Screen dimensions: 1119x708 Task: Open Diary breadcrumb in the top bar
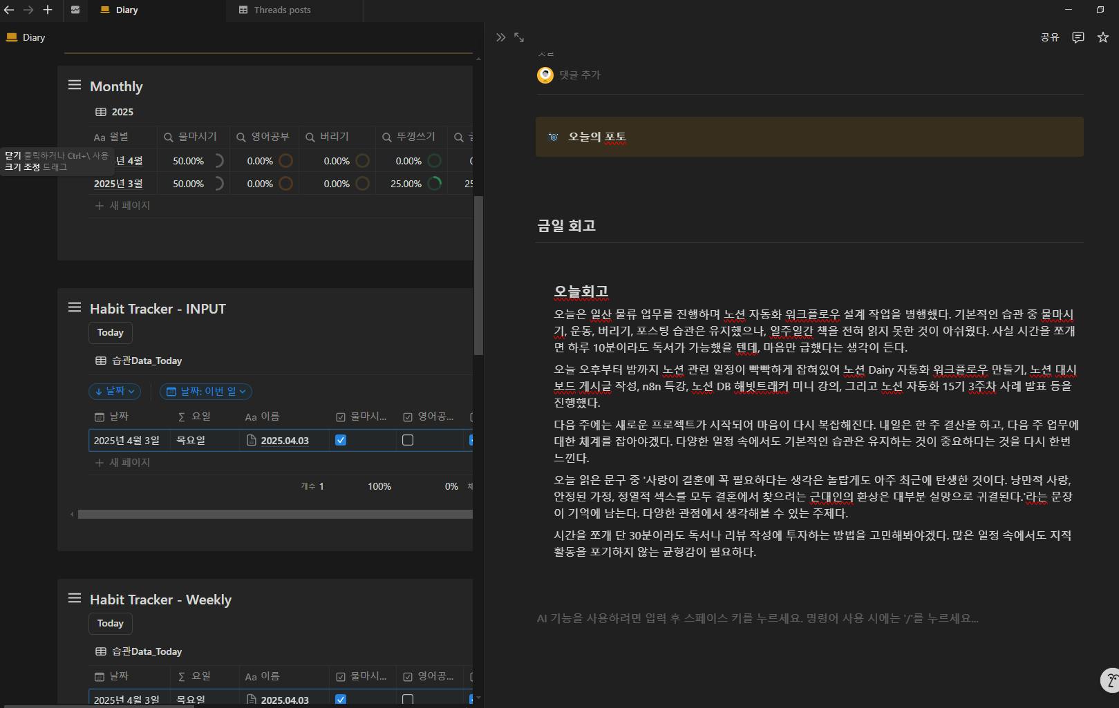click(26, 37)
